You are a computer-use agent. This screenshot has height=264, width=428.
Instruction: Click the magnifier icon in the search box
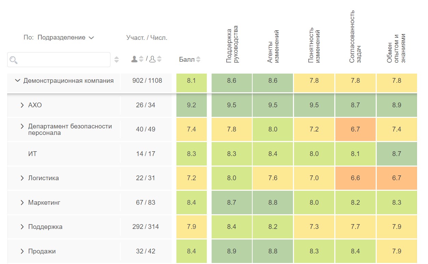click(14, 60)
